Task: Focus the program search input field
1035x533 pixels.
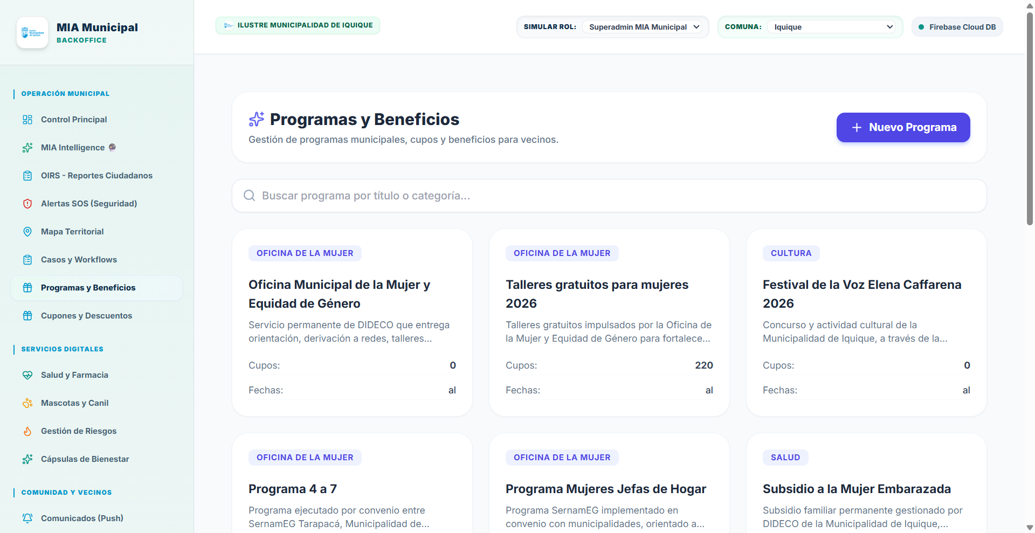Action: (609, 196)
